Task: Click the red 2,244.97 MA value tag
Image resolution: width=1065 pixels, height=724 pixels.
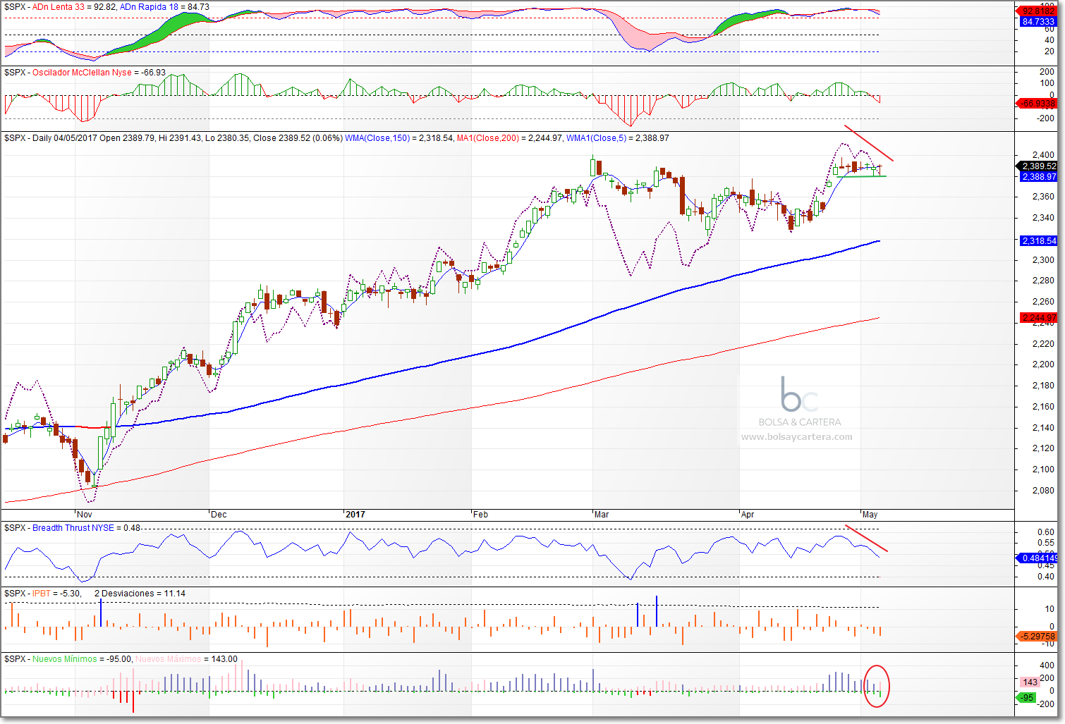Action: 1038,318
